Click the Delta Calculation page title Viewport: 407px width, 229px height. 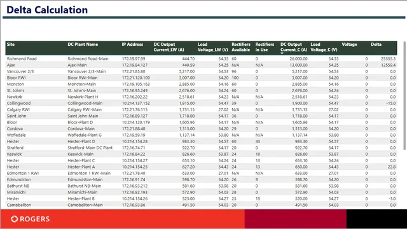(47, 10)
